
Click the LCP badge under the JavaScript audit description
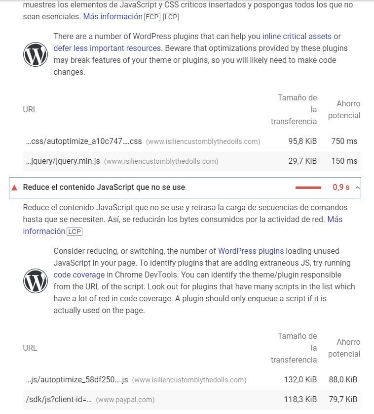(x=75, y=231)
